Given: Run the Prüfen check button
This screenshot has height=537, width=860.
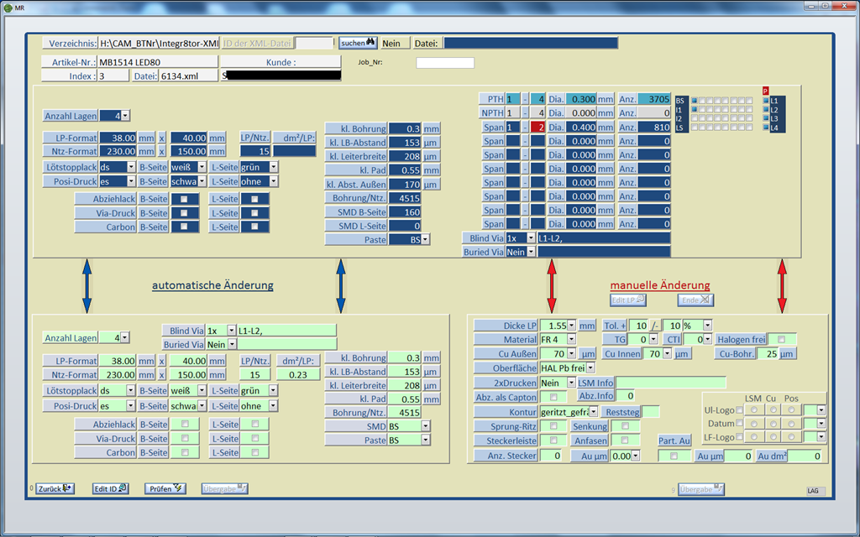Looking at the screenshot, I should [165, 488].
